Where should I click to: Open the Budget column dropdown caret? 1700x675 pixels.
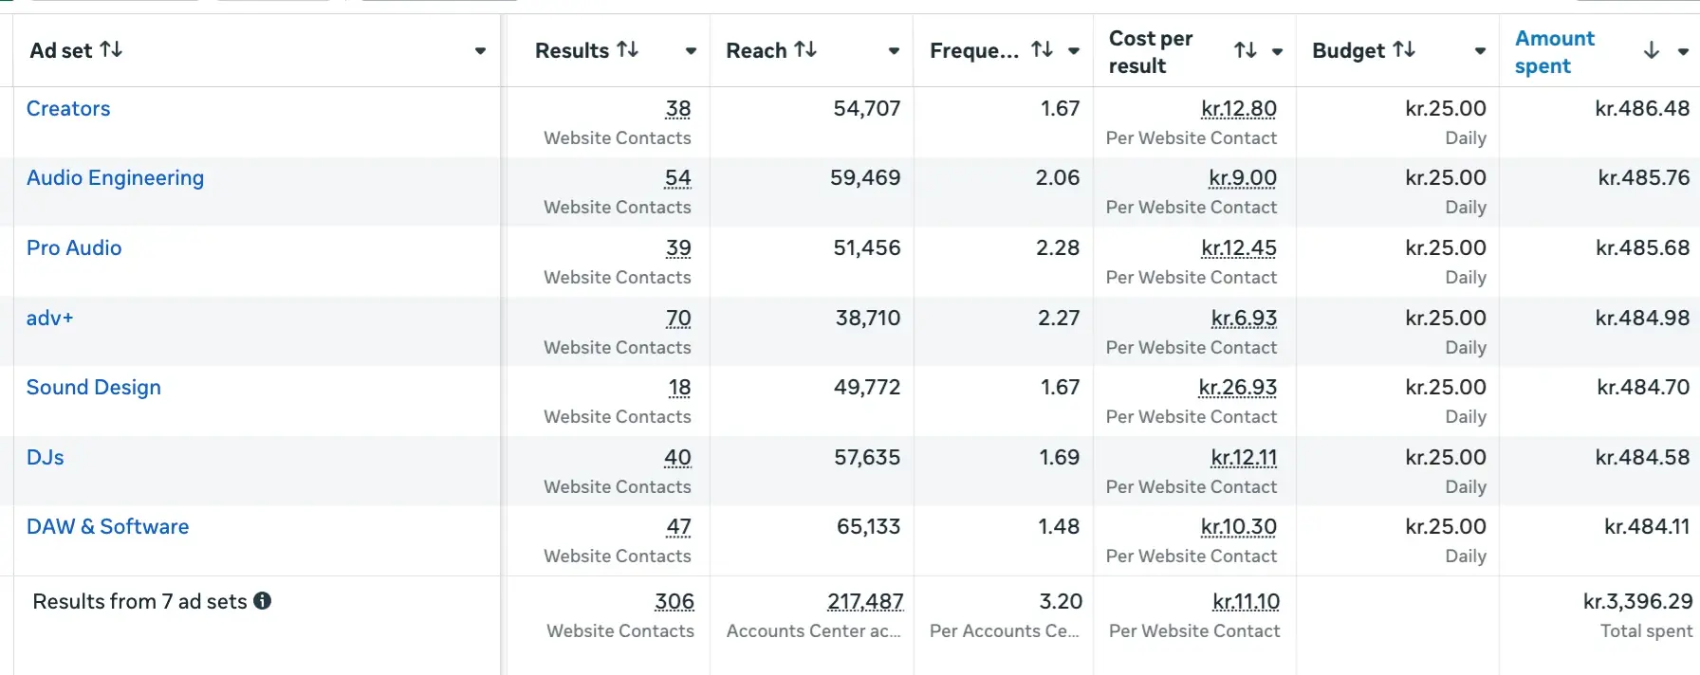pos(1480,51)
